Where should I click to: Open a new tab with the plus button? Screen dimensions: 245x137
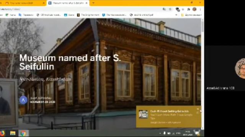93,3
